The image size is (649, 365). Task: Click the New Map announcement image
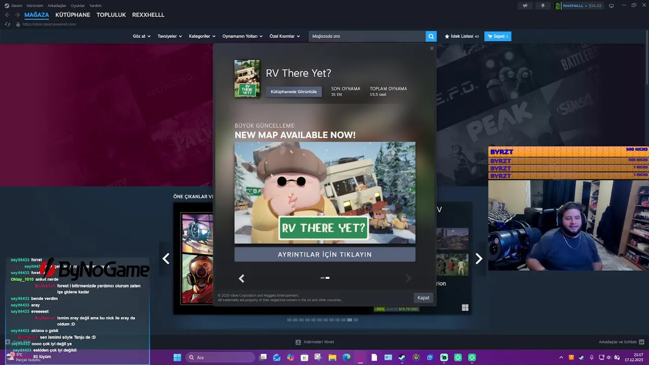pos(324,193)
